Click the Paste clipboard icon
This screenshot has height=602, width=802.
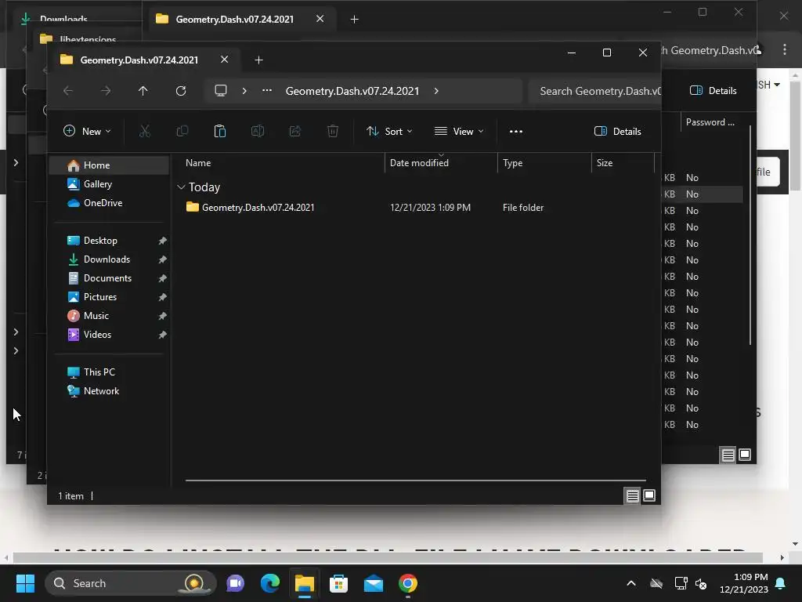tap(220, 132)
